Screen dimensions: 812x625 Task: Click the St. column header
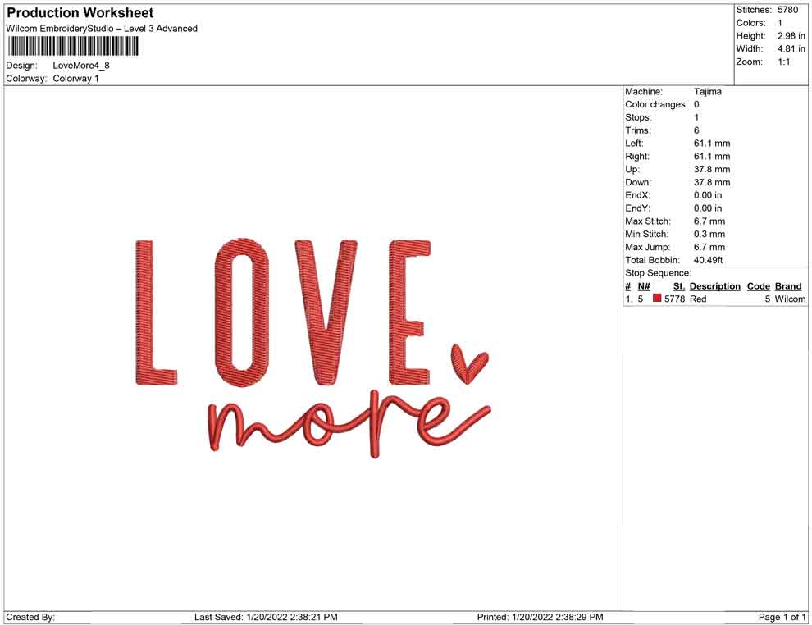(x=678, y=286)
